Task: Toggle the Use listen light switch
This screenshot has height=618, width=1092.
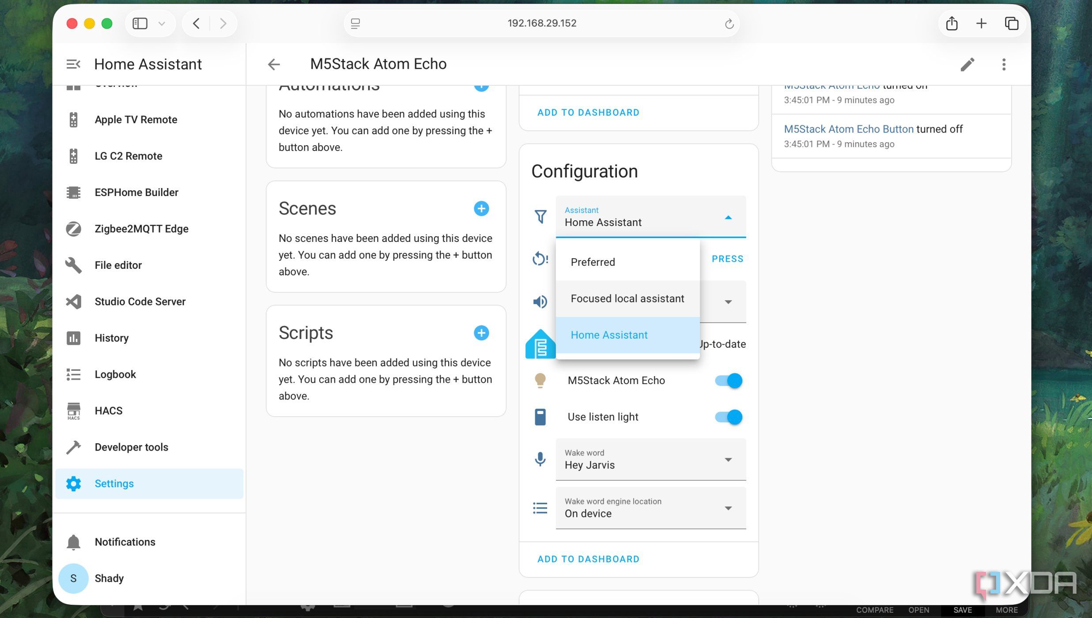Action: (729, 417)
